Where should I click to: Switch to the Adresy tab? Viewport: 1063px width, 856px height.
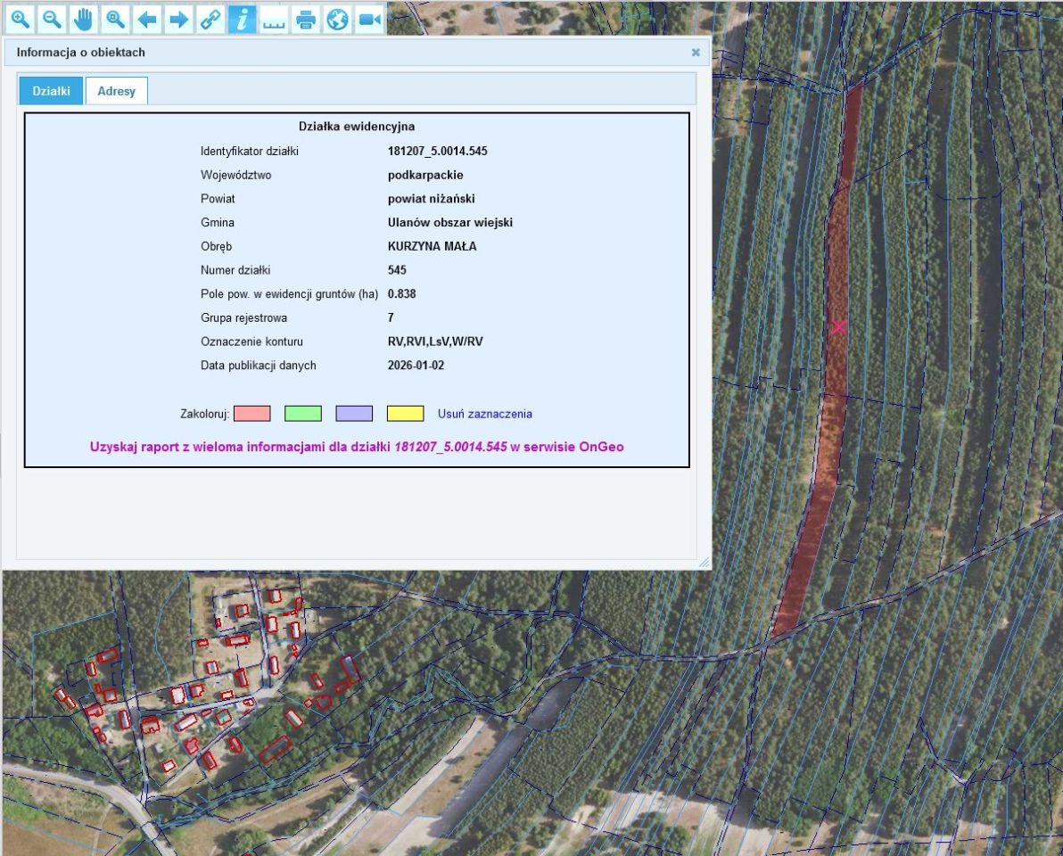point(117,91)
